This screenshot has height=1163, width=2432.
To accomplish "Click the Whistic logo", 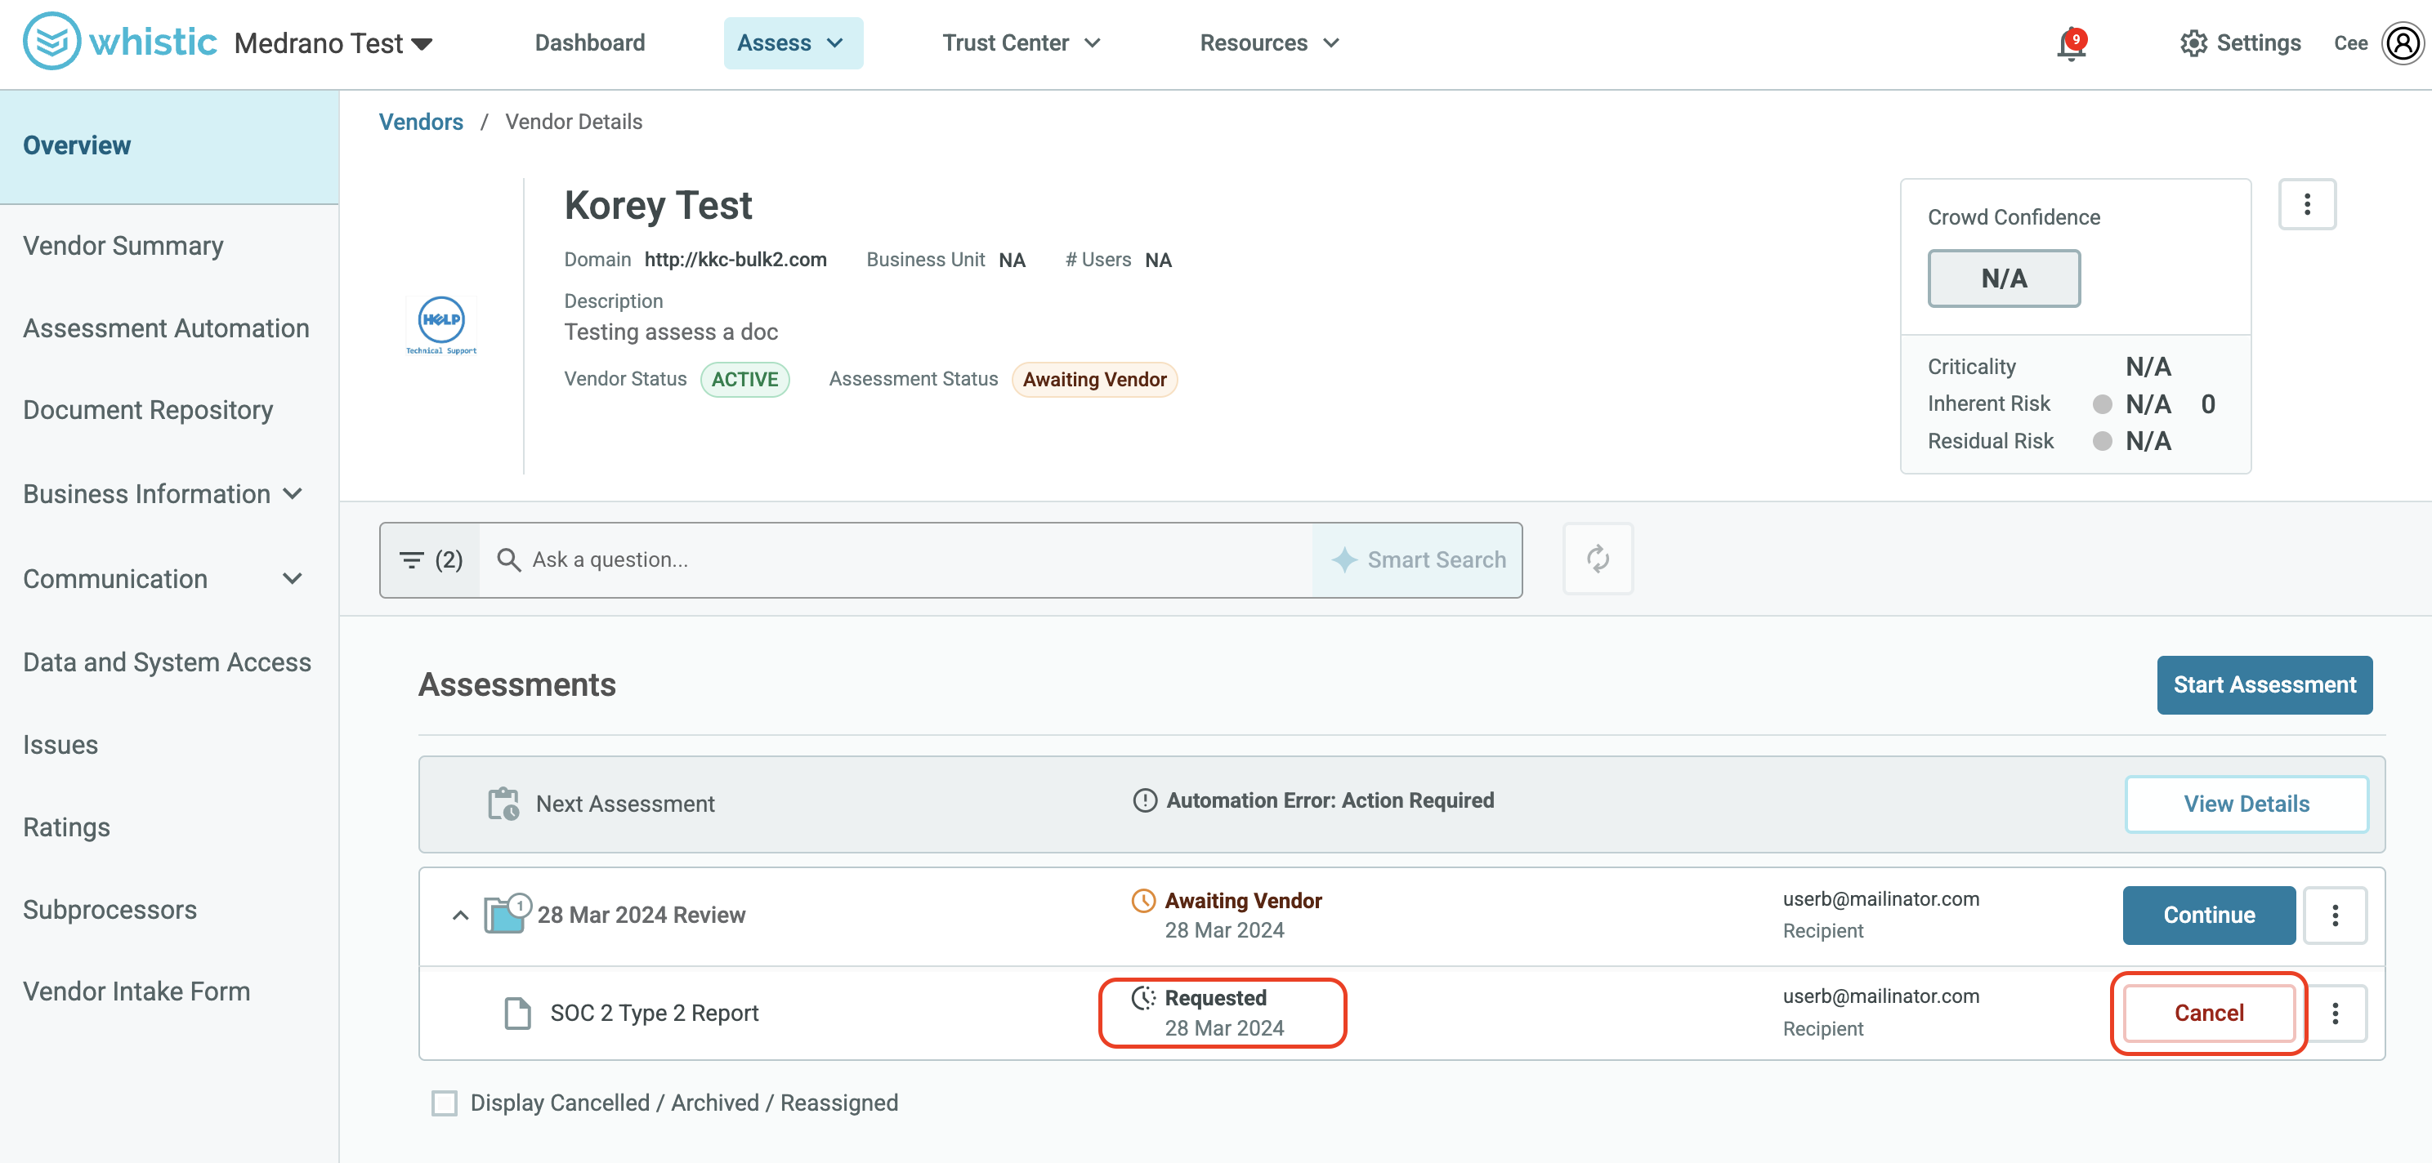I will tap(120, 42).
